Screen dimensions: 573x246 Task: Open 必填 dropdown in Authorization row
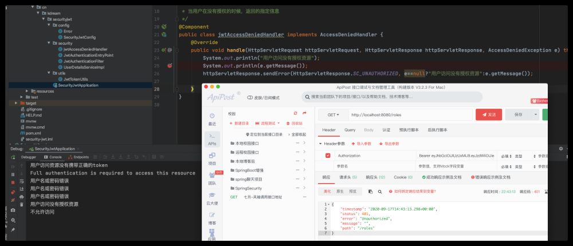pyautogui.click(x=506, y=156)
